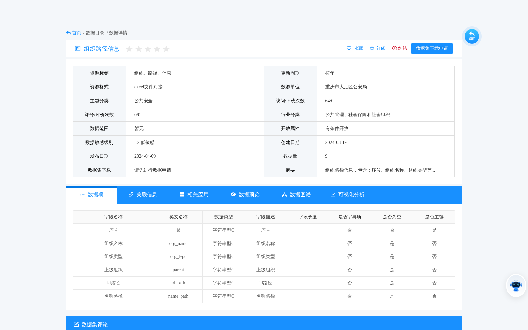Click the 是否主键 column header
This screenshot has height=330, width=528.
point(434,217)
